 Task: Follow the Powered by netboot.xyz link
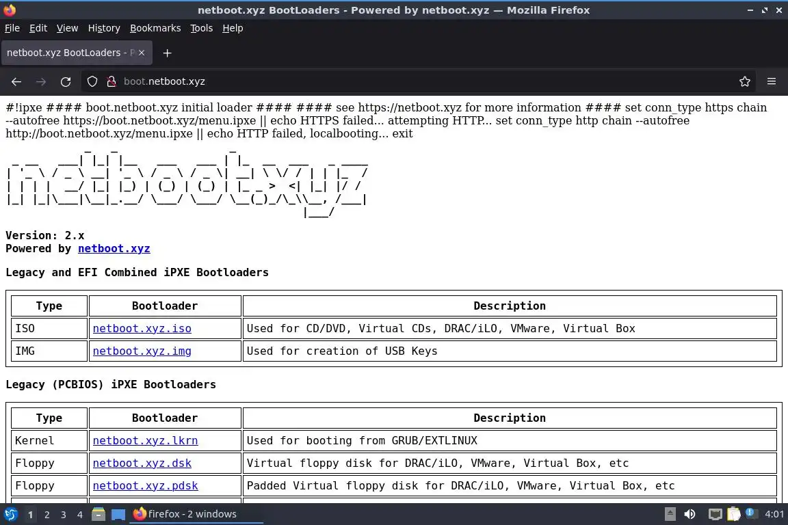114,249
